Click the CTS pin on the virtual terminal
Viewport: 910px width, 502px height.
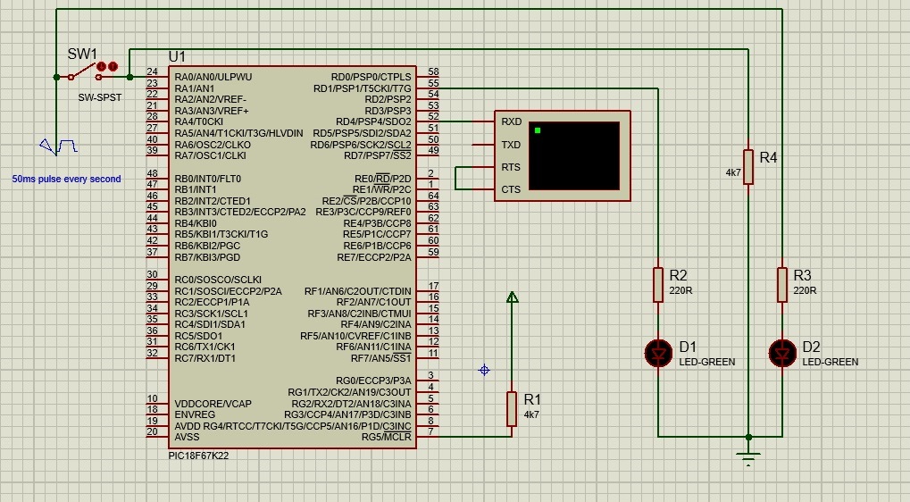[511, 189]
